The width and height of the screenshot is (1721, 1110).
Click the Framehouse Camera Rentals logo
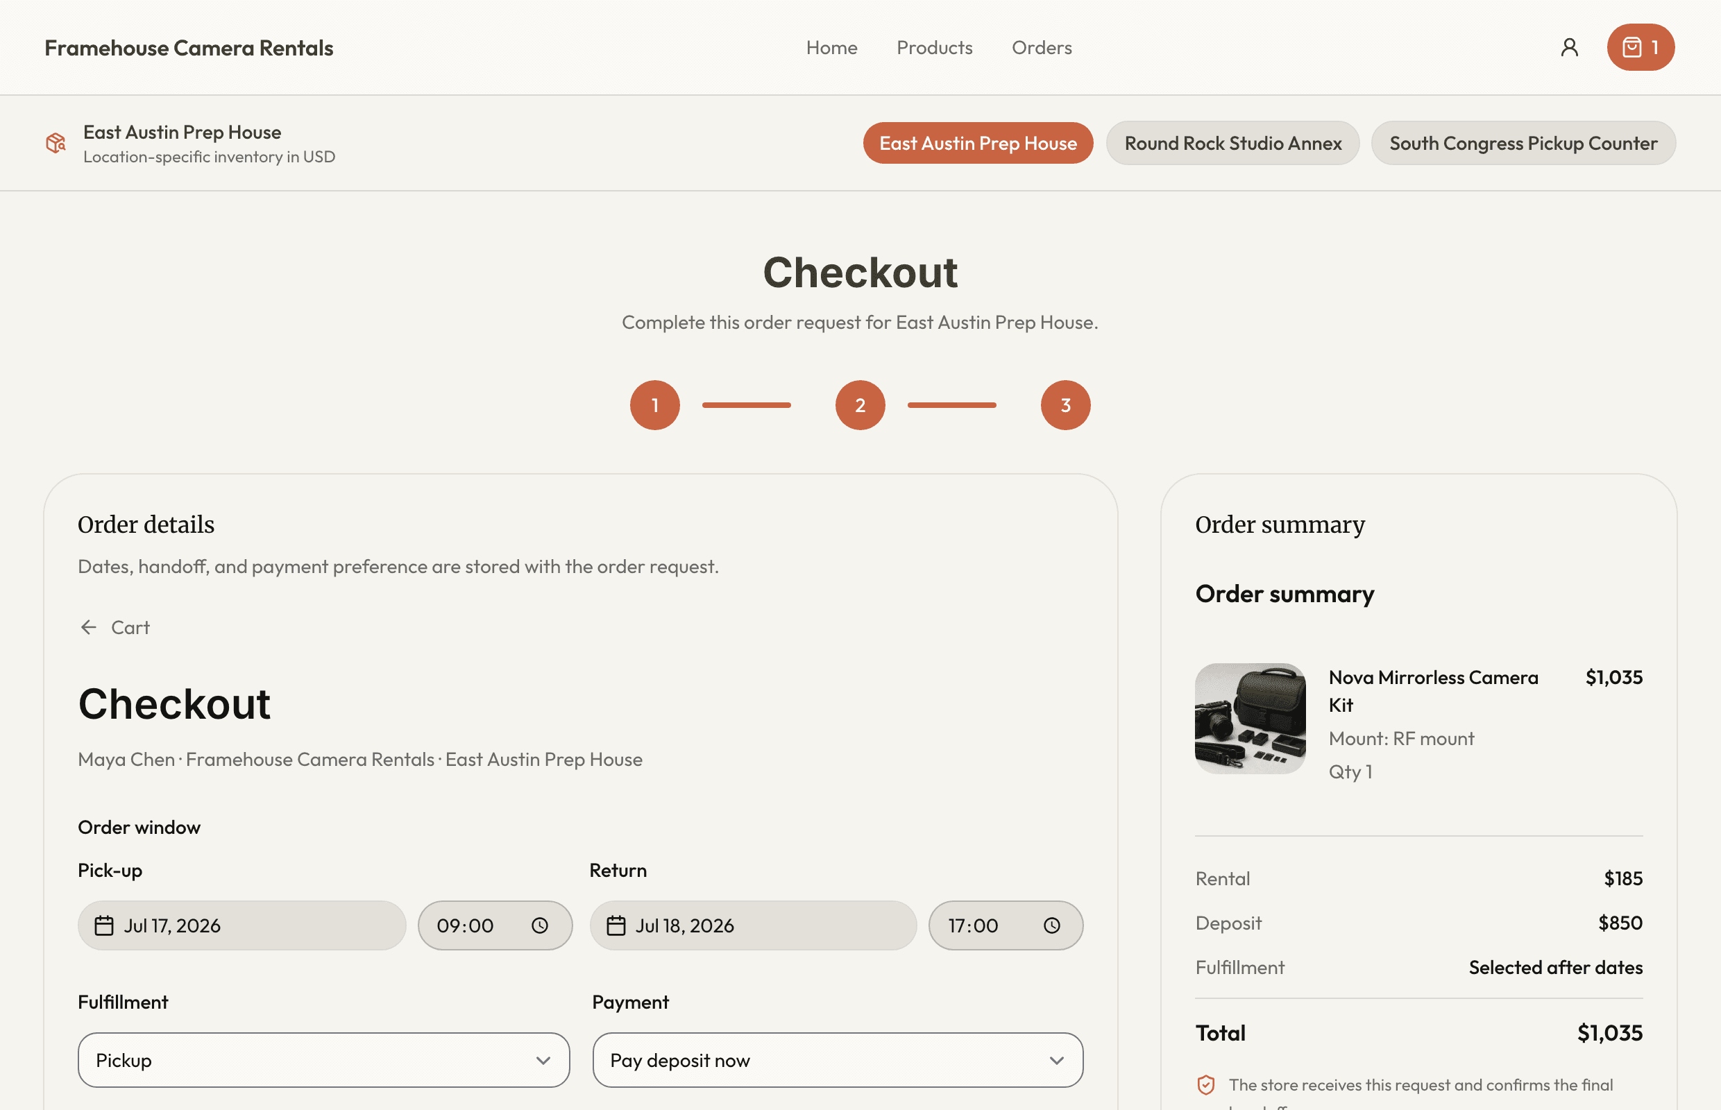click(189, 48)
